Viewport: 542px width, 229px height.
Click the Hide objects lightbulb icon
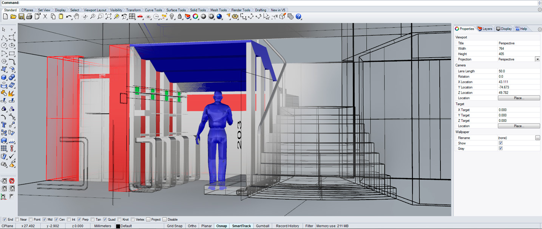(x=172, y=17)
